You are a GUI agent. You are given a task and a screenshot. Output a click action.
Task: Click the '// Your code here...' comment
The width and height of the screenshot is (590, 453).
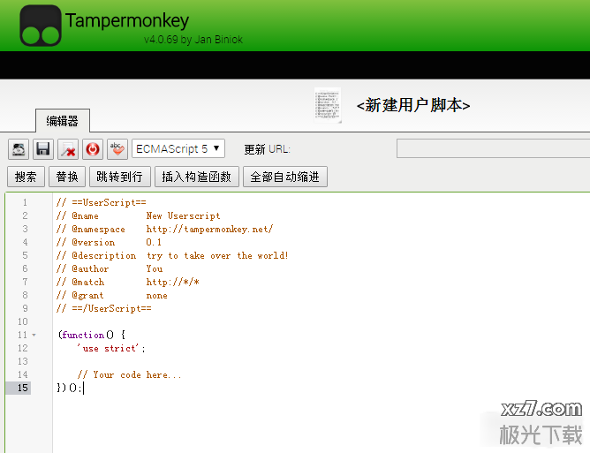(x=130, y=374)
